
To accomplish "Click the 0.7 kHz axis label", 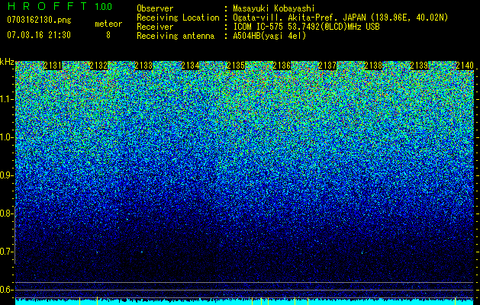I will [x=6, y=252].
